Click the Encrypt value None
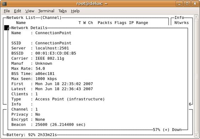This screenshot has width=200, height=139. [40, 119]
